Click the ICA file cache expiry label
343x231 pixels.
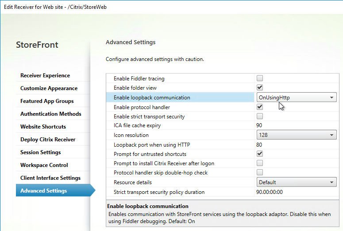pyautogui.click(x=137, y=125)
